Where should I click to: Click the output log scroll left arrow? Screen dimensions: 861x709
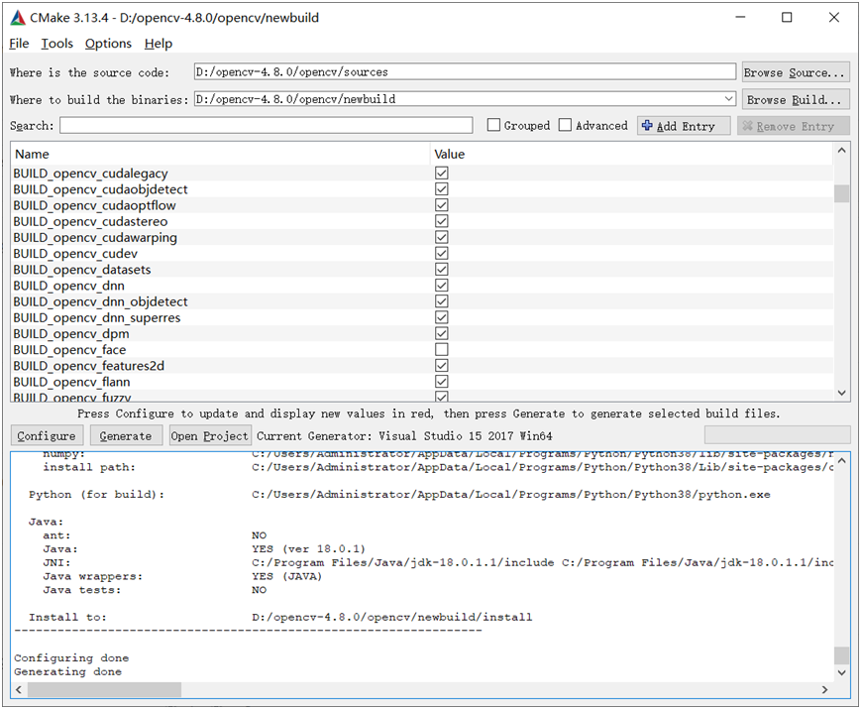[x=19, y=689]
